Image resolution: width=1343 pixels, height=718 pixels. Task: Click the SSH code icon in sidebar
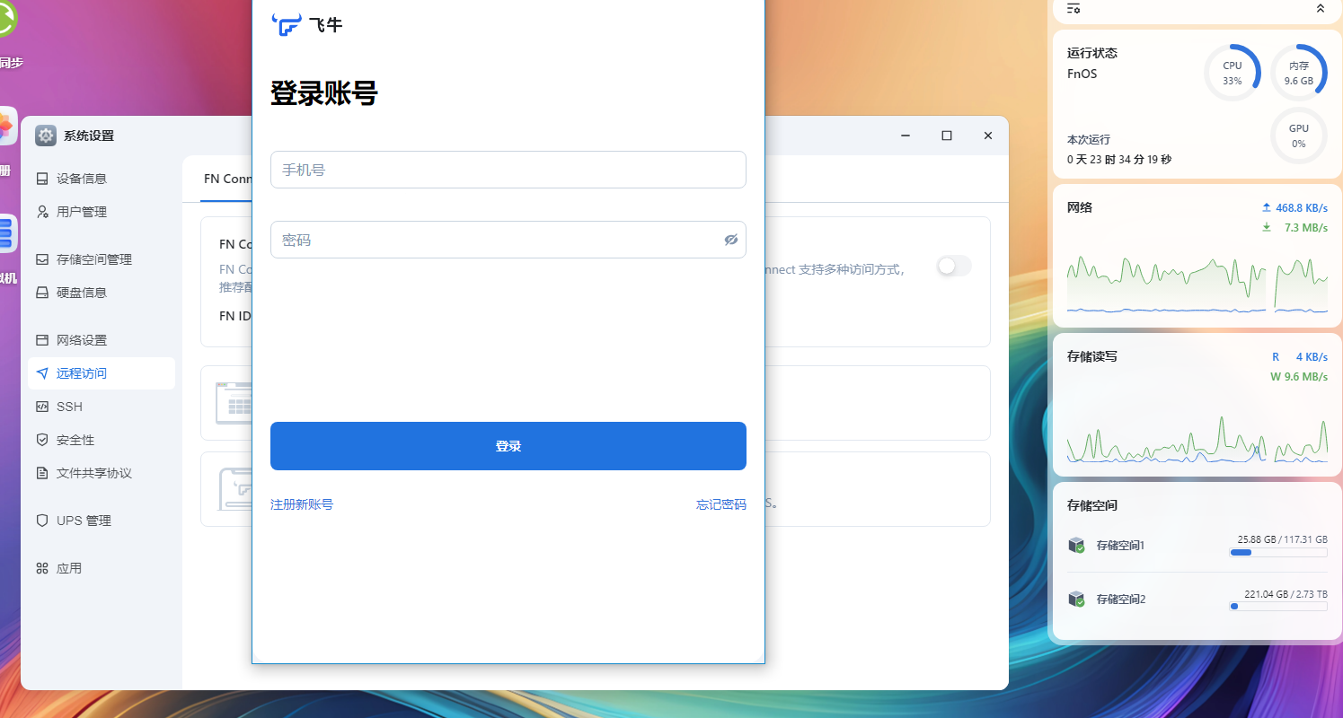41,407
